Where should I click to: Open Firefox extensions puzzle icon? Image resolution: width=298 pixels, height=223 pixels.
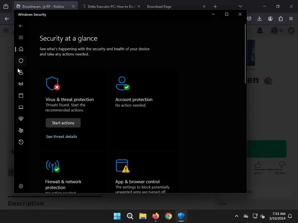click(x=281, y=19)
